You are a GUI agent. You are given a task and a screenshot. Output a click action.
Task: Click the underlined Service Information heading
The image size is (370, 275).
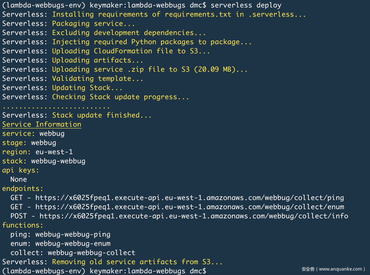click(x=42, y=124)
